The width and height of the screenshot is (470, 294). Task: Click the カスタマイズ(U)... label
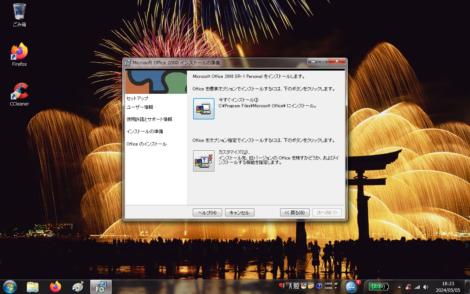(234, 152)
